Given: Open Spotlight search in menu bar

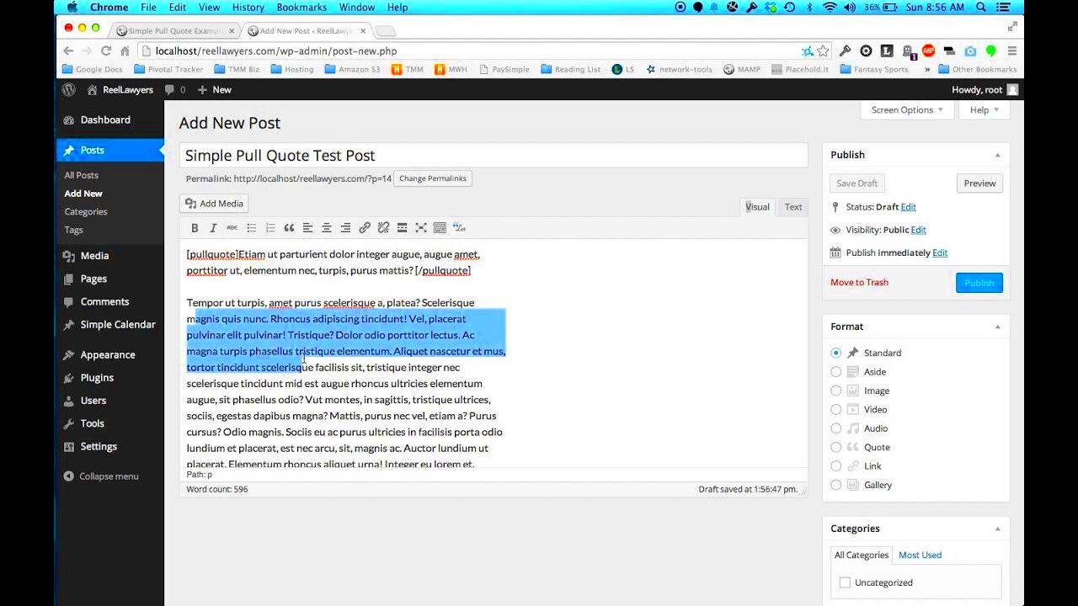Looking at the screenshot, I should coord(981,7).
